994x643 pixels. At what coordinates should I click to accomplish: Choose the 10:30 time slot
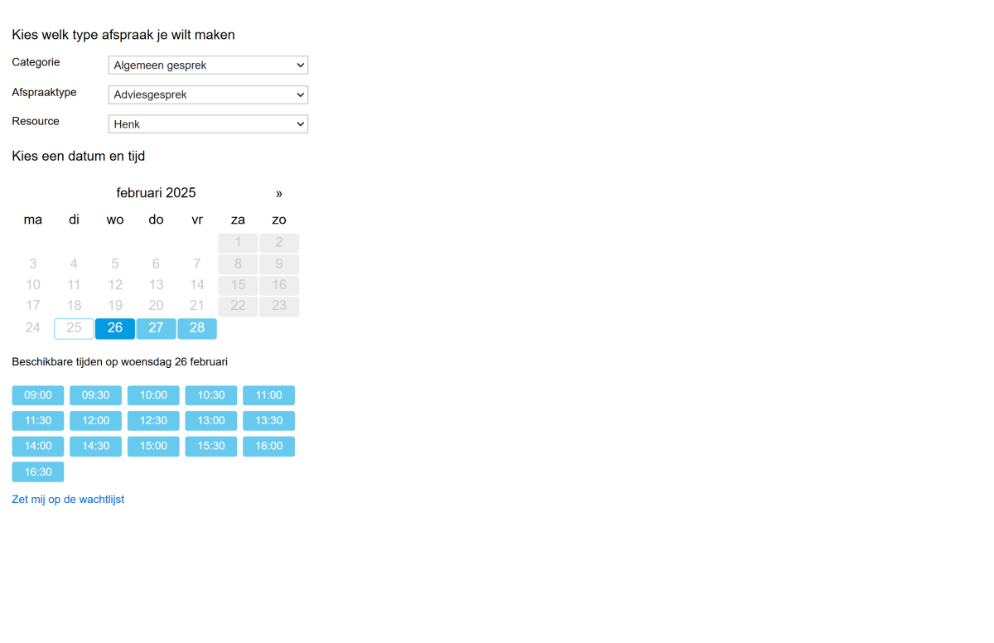click(211, 395)
